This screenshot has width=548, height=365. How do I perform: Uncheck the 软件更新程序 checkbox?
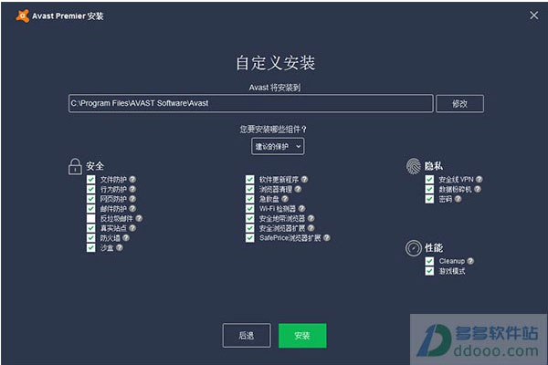pyautogui.click(x=249, y=179)
